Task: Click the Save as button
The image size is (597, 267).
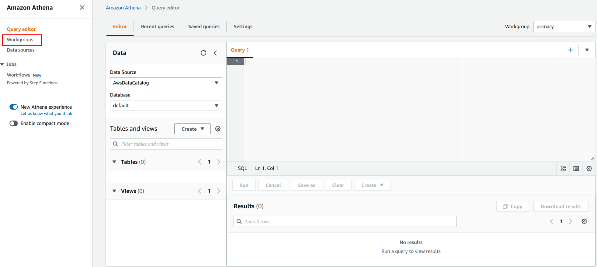Action: pos(307,185)
